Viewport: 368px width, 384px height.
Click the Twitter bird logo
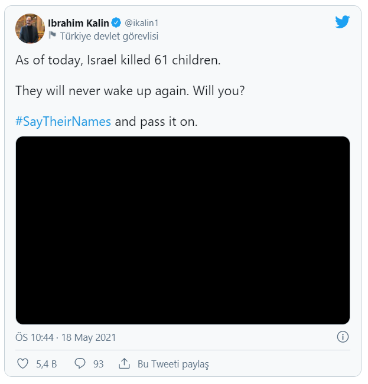(x=342, y=22)
